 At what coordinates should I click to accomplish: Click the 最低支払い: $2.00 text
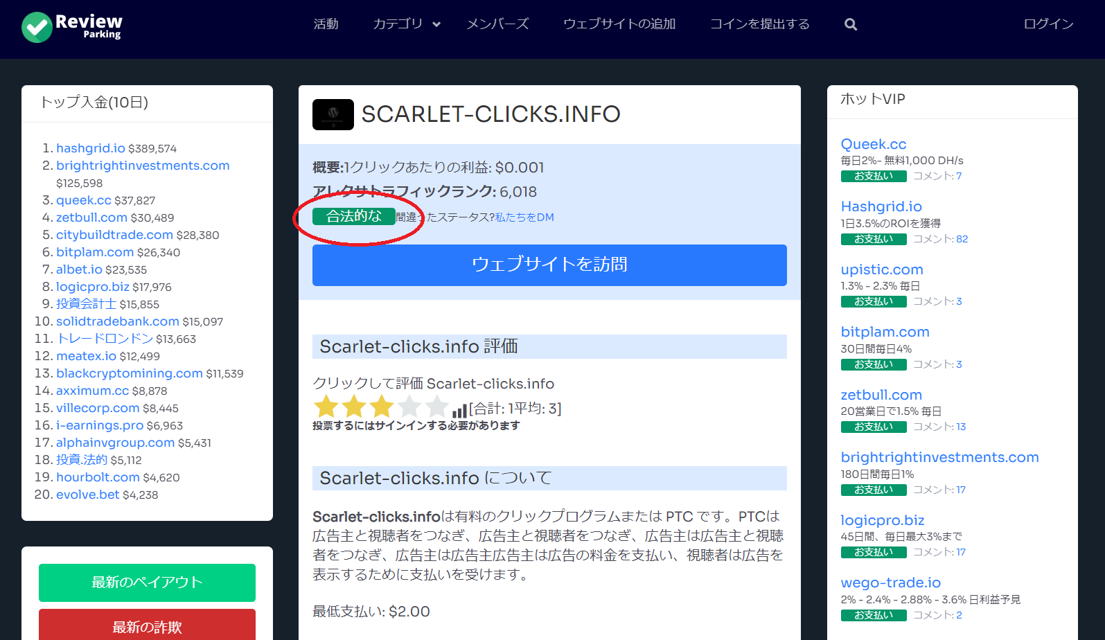[x=371, y=612]
